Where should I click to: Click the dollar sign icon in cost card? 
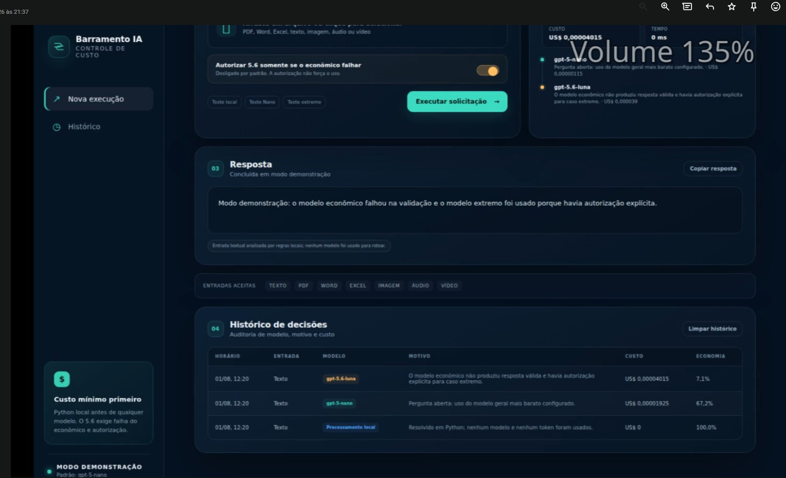point(62,379)
